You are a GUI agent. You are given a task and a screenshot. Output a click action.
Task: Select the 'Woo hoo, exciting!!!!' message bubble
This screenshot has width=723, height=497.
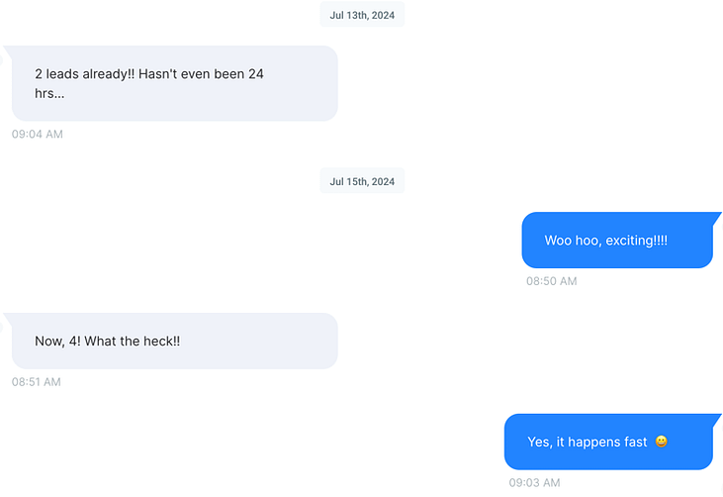[617, 240]
